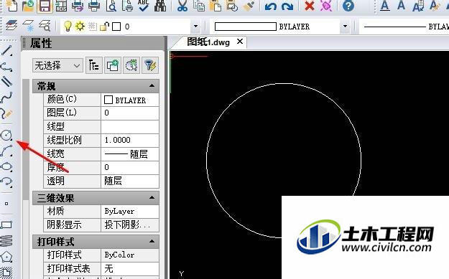
Task: Collapse the 常规 properties section
Action: pyautogui.click(x=152, y=86)
